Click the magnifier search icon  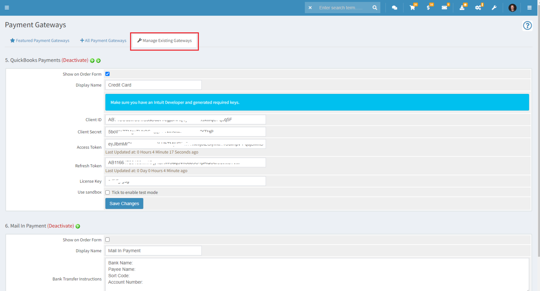pos(375,8)
